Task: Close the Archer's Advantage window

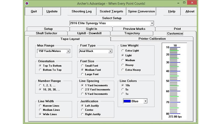Action: tap(192, 3)
